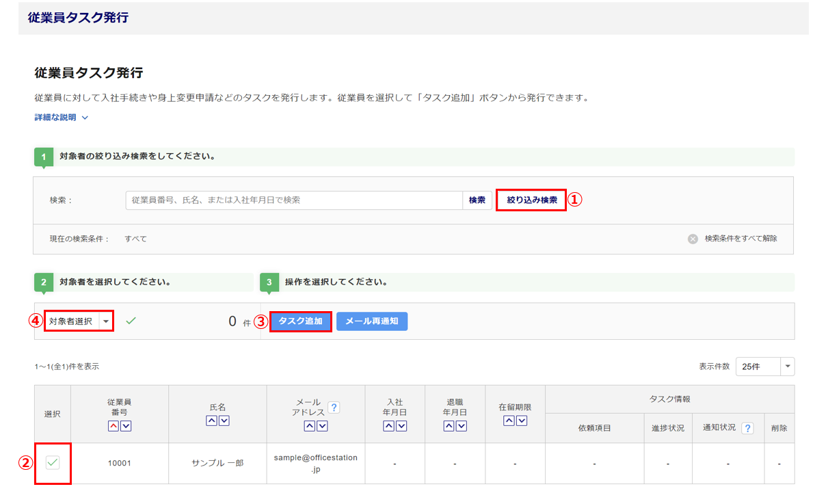Focus the employee search input field

tap(294, 200)
